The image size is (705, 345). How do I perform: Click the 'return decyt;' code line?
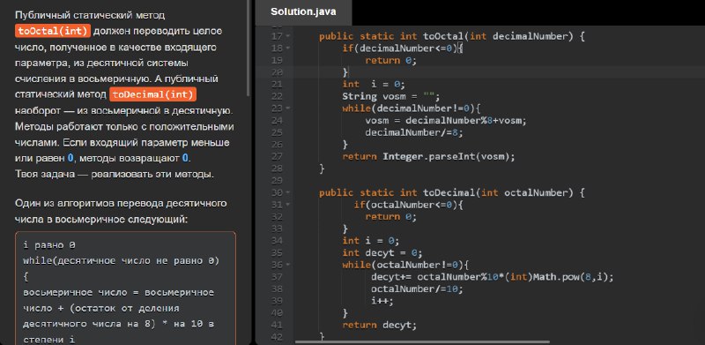click(x=380, y=326)
